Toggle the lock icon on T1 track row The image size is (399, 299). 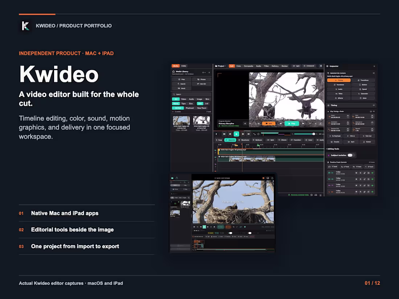(365, 186)
